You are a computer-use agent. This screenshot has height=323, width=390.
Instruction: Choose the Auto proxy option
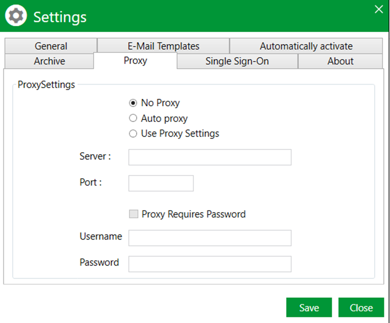[133, 118]
